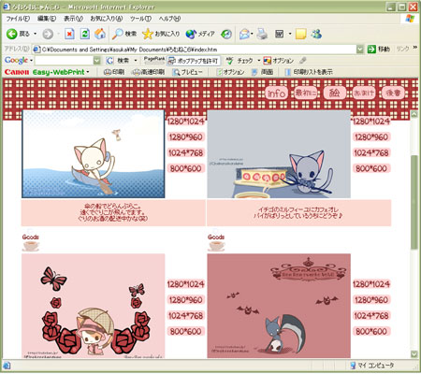Image resolution: width=421 pixels, height=374 pixels.
Task: Open the ツール(T) menu
Action: (140, 19)
